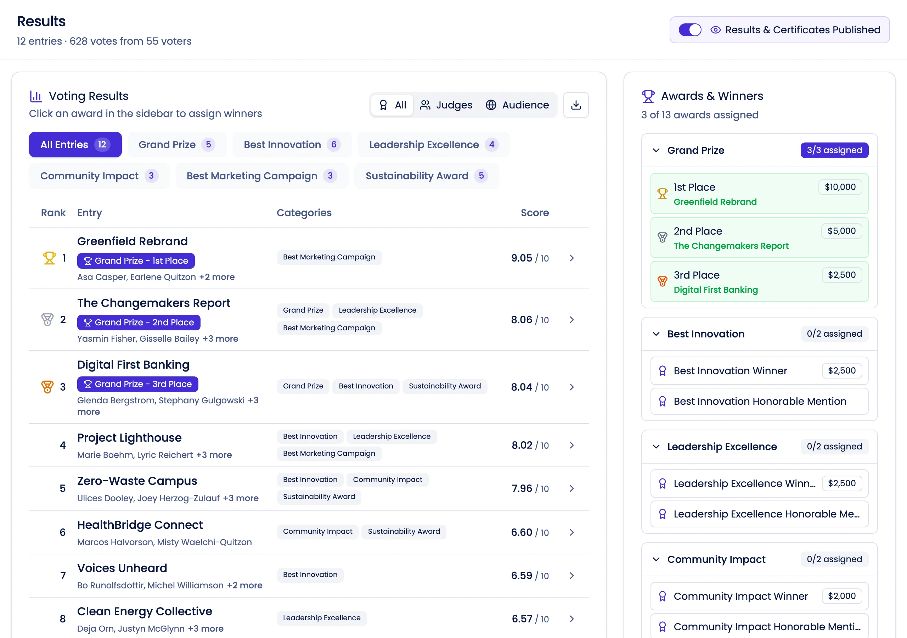Click the download results icon
The width and height of the screenshot is (907, 638).
[x=576, y=105]
